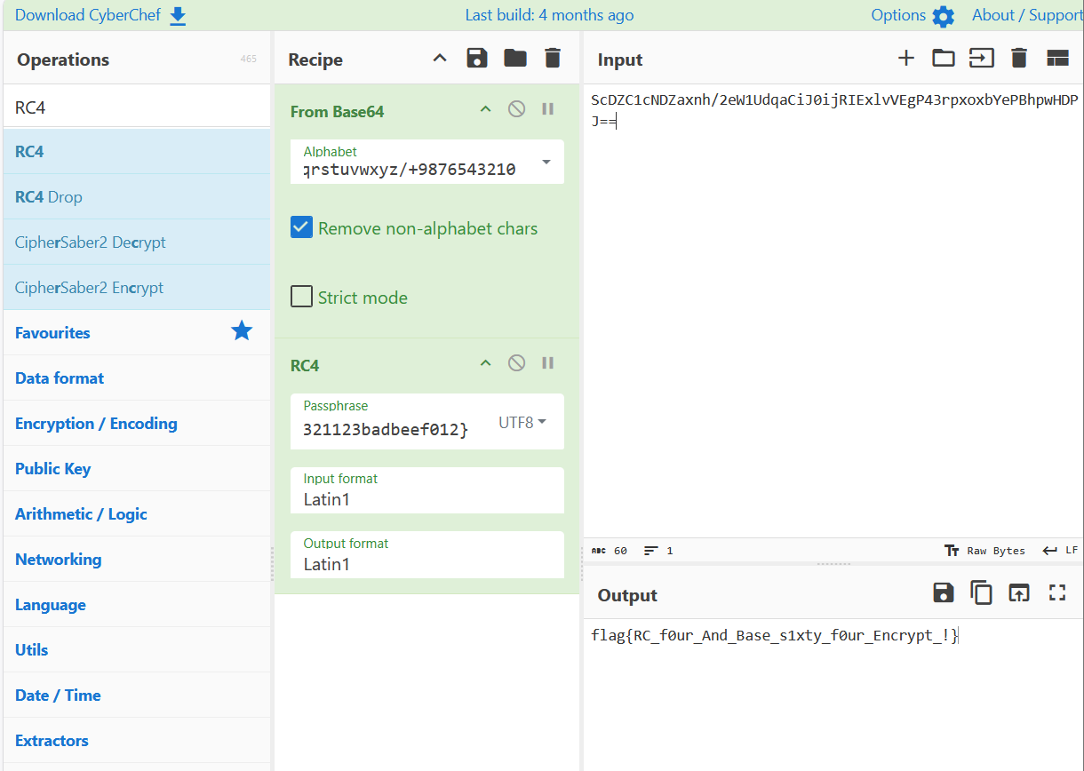1084x771 pixels.
Task: Open Raw Bytes character encoding selector
Action: [984, 551]
